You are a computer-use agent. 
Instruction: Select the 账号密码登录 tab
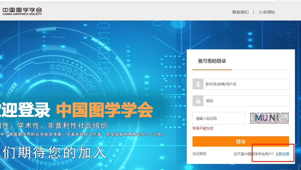click(x=212, y=61)
